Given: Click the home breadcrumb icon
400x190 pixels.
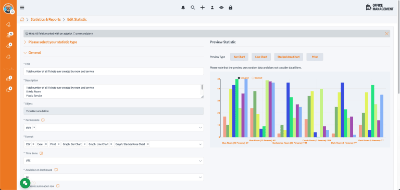Looking at the screenshot, I should coord(22,19).
